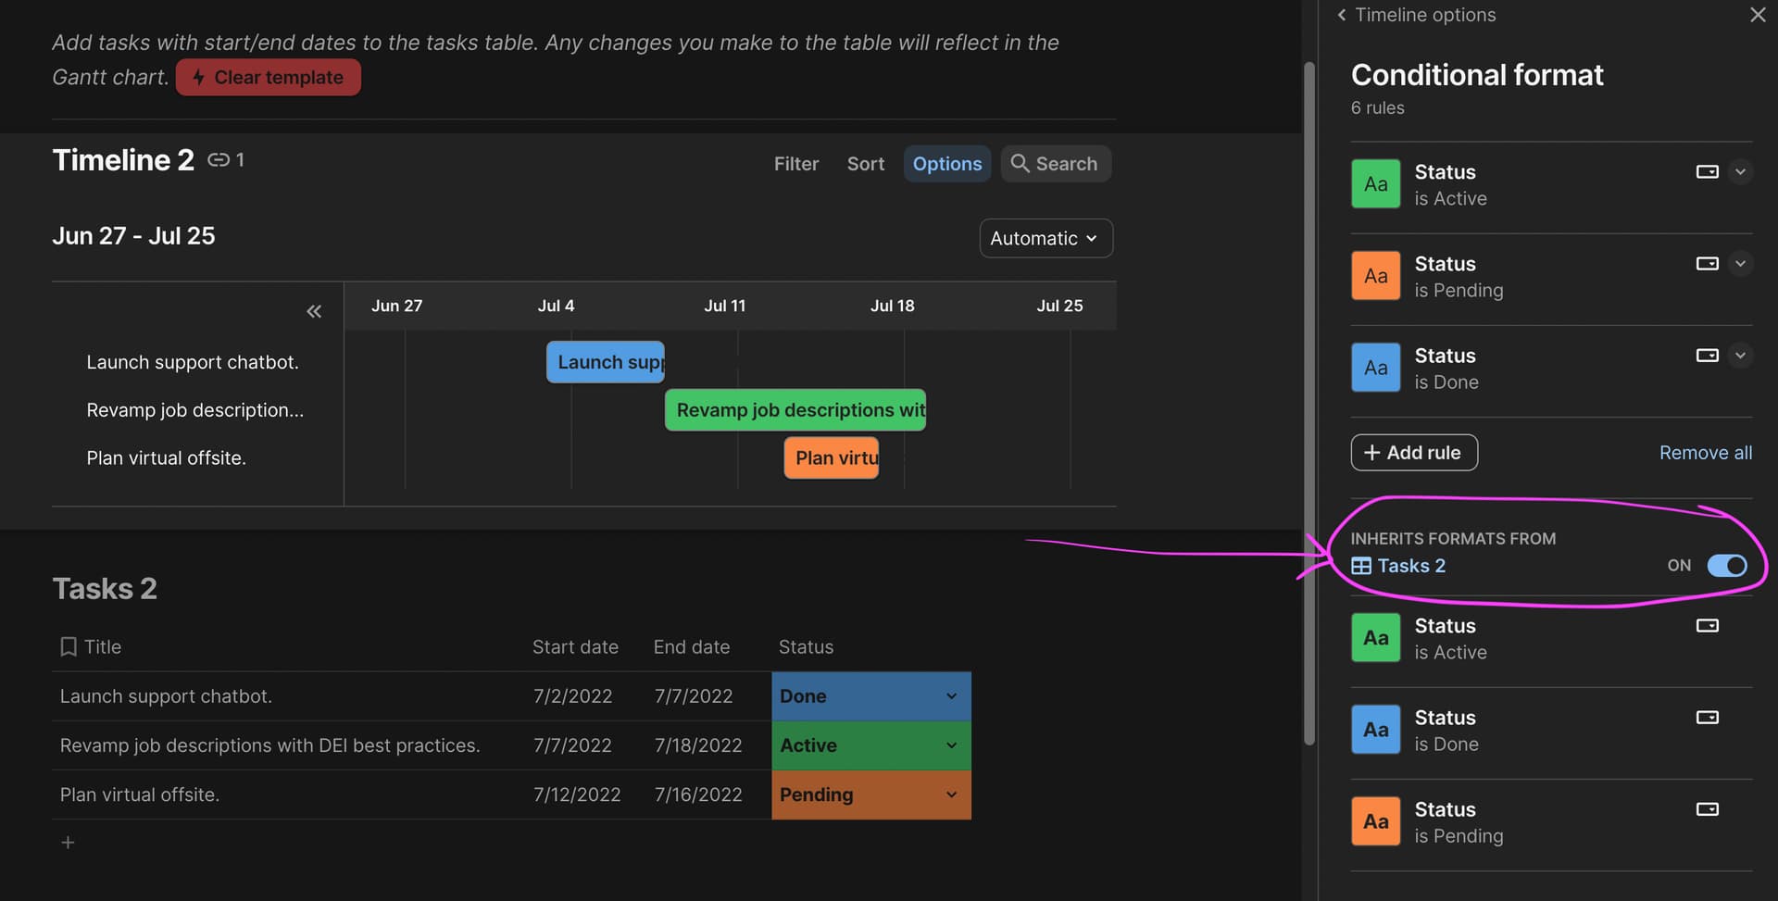This screenshot has height=901, width=1778.
Task: Click the page vertical scrollbar
Action: (1309, 403)
